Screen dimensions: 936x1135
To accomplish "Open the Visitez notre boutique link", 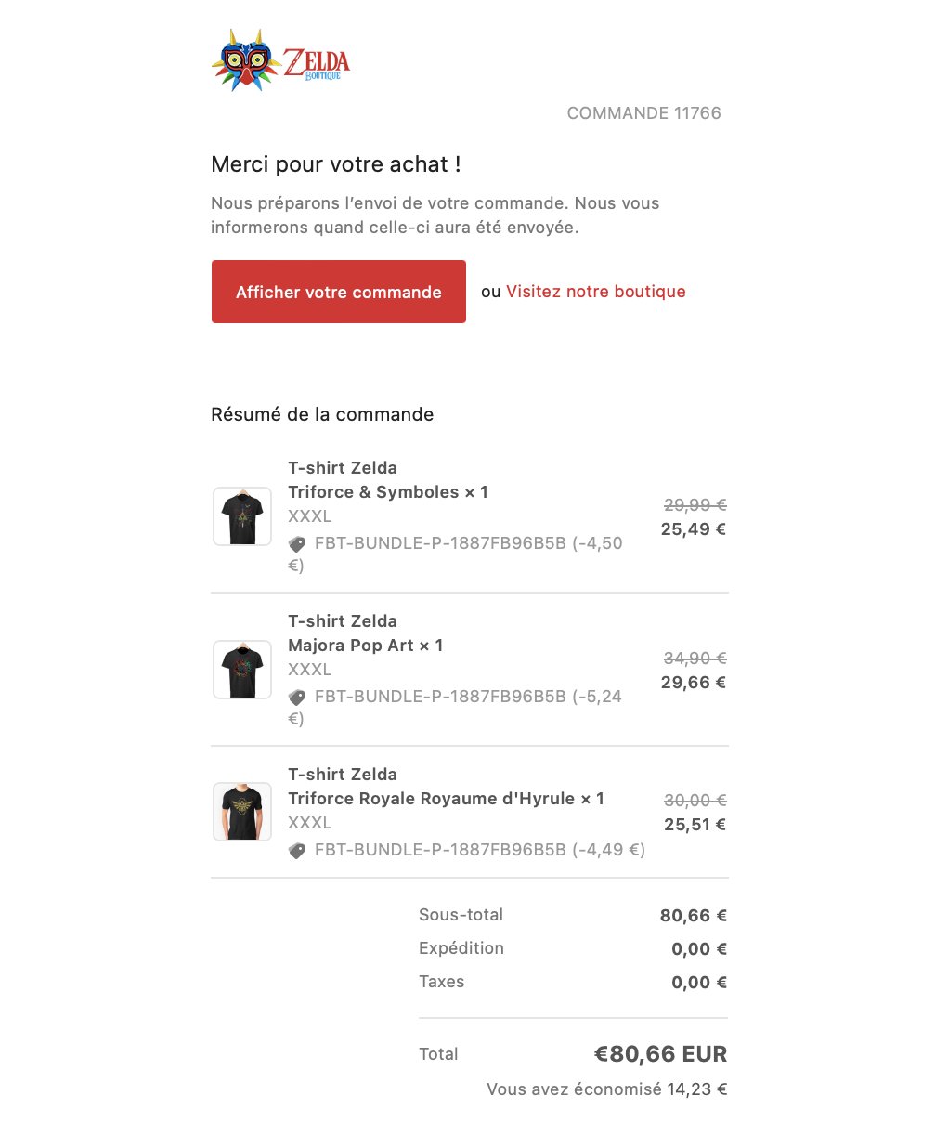I will 596,292.
